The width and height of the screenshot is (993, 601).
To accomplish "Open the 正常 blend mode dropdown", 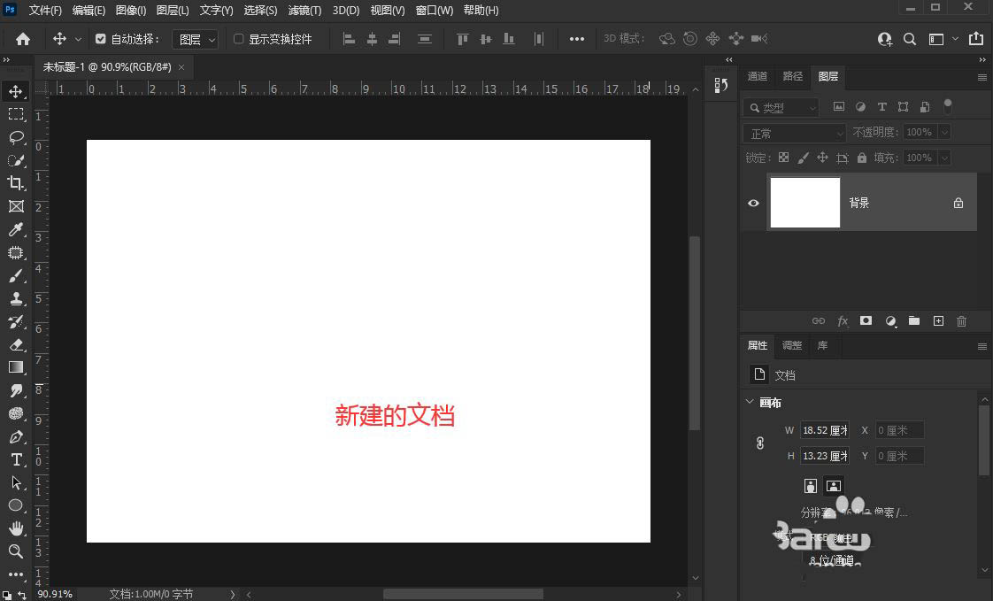I will [792, 132].
